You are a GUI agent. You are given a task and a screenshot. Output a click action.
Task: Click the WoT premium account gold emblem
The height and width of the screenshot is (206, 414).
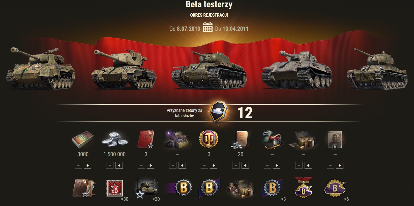[x=209, y=139]
